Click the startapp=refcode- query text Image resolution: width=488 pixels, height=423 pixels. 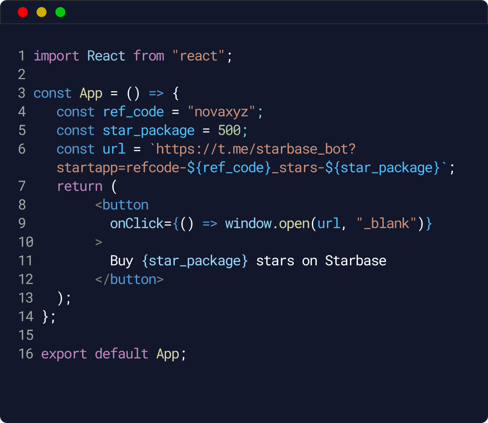tap(118, 168)
